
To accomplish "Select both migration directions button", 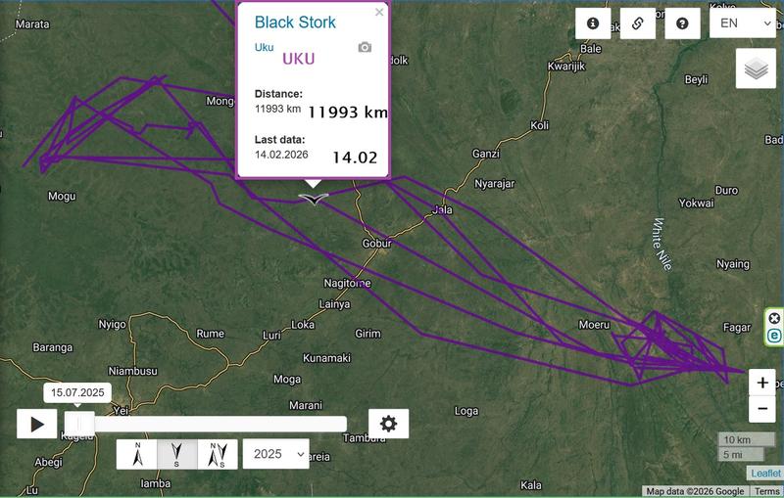I will point(218,454).
